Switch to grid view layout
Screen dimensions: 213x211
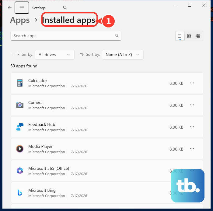189,36
